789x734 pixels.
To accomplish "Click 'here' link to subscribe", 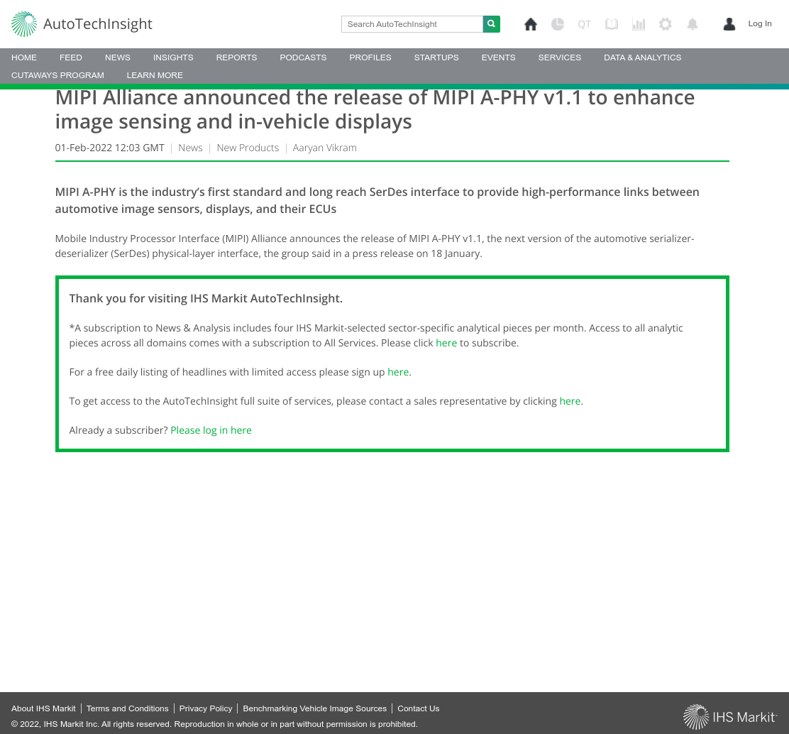I will 446,343.
